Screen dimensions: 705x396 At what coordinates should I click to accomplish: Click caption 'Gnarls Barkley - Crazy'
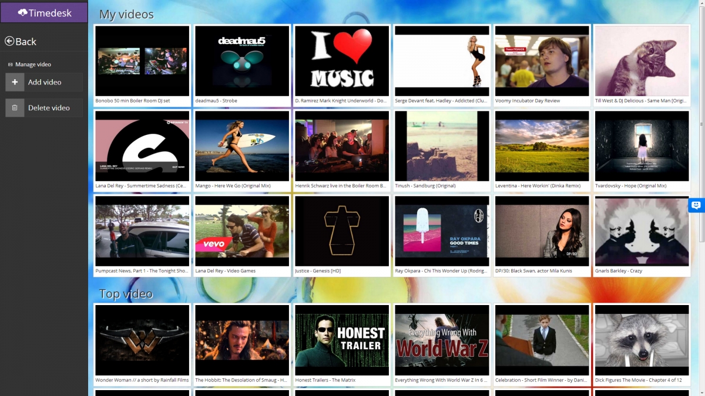coord(619,271)
